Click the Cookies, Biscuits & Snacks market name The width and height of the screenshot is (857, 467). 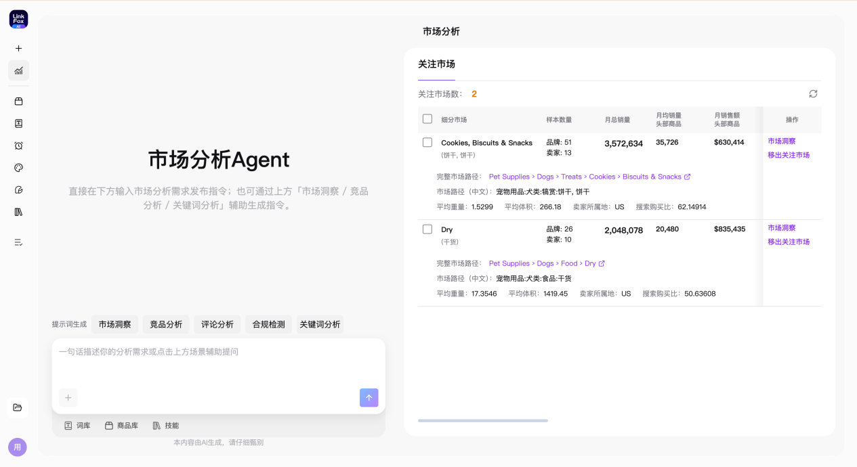pyautogui.click(x=486, y=143)
